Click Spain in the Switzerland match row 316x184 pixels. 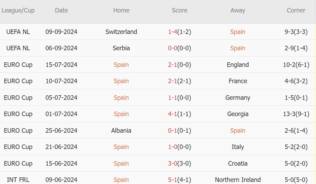tap(238, 32)
